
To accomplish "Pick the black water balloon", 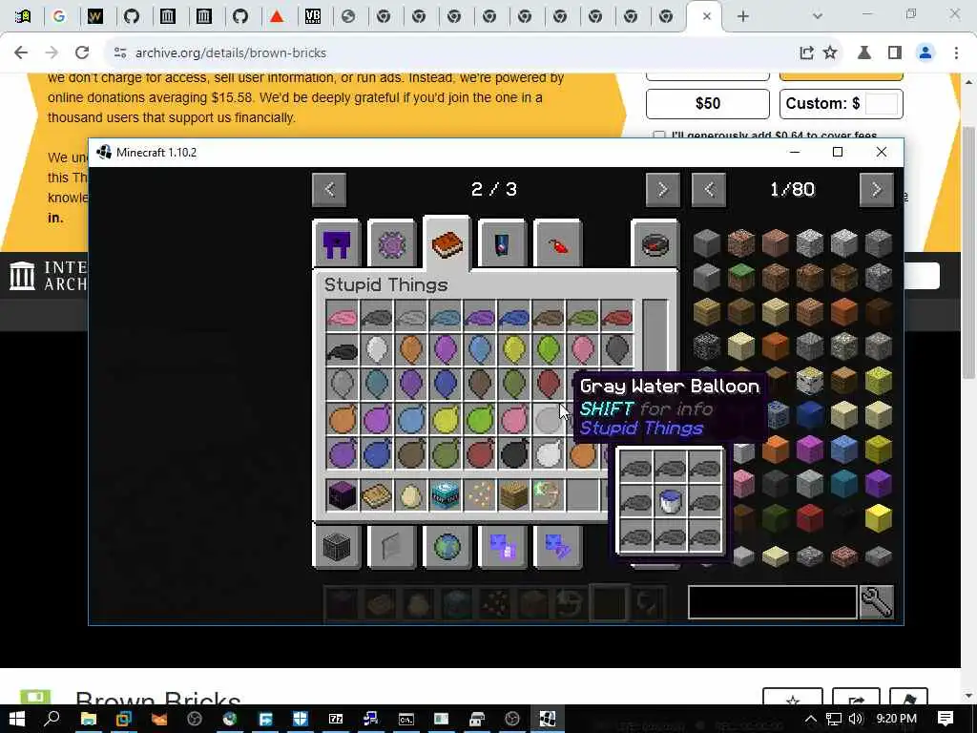I will point(514,452).
